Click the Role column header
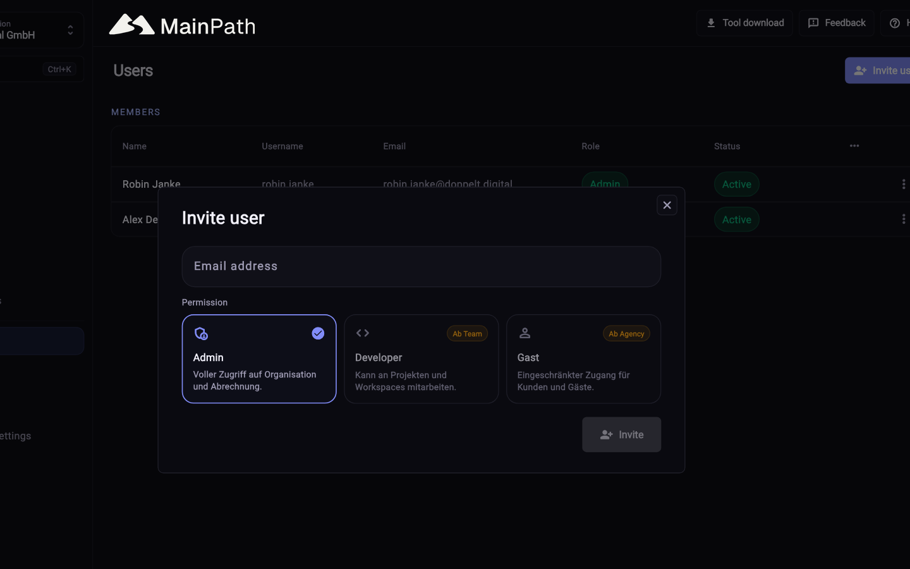 (591, 146)
